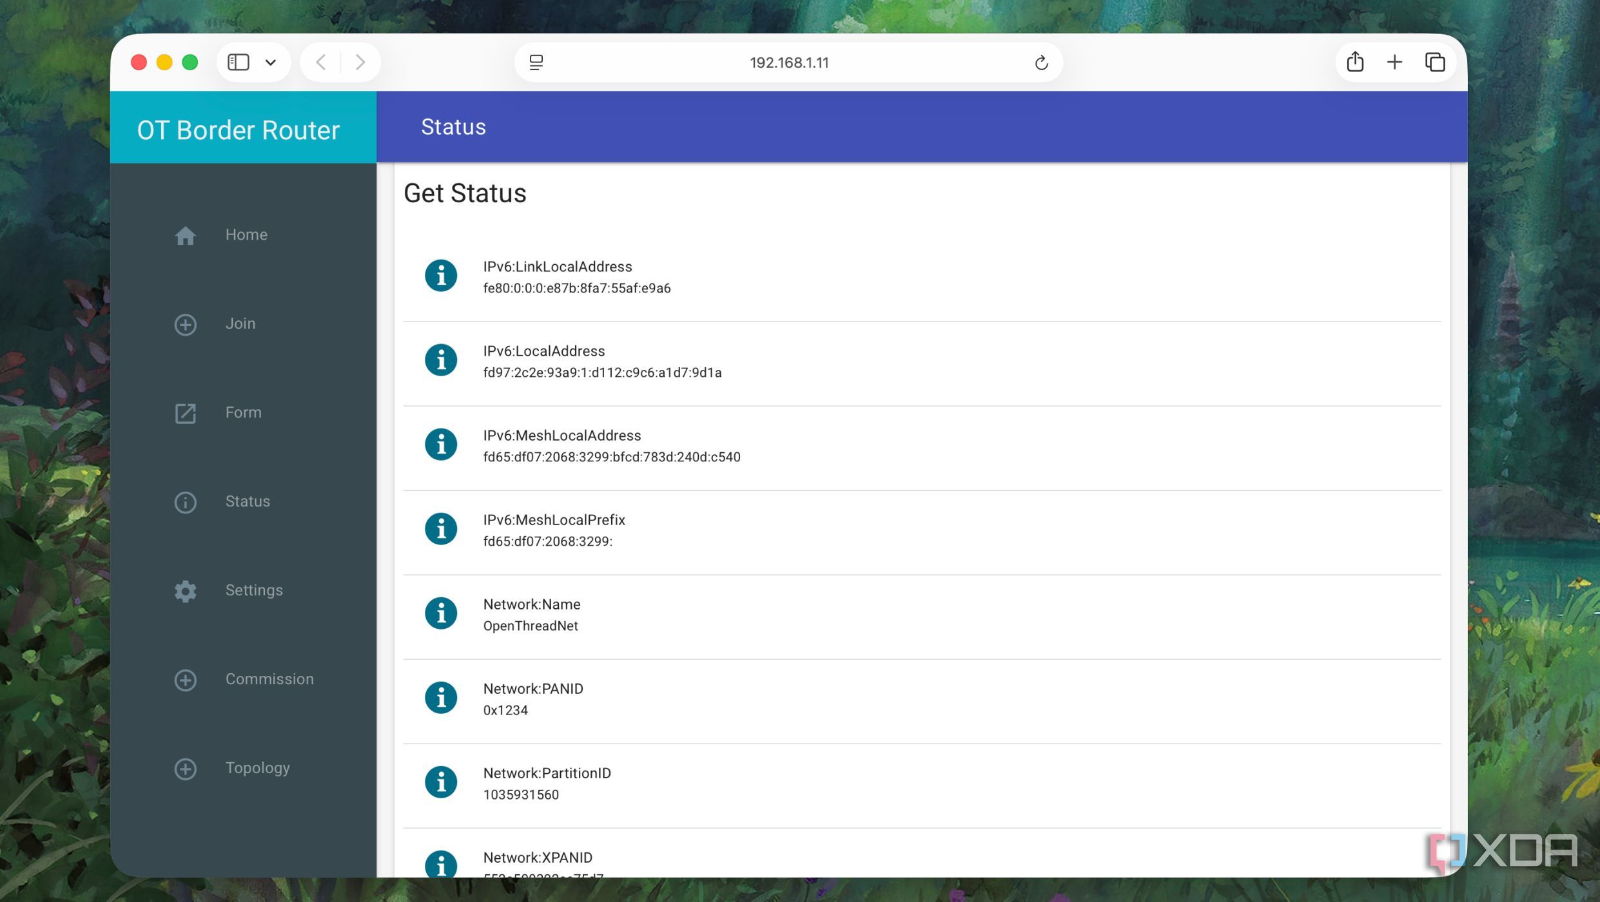Open the Form menu item
1600x902 pixels.
coord(244,413)
